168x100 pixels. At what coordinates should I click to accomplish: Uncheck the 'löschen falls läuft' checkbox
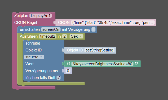59,78
